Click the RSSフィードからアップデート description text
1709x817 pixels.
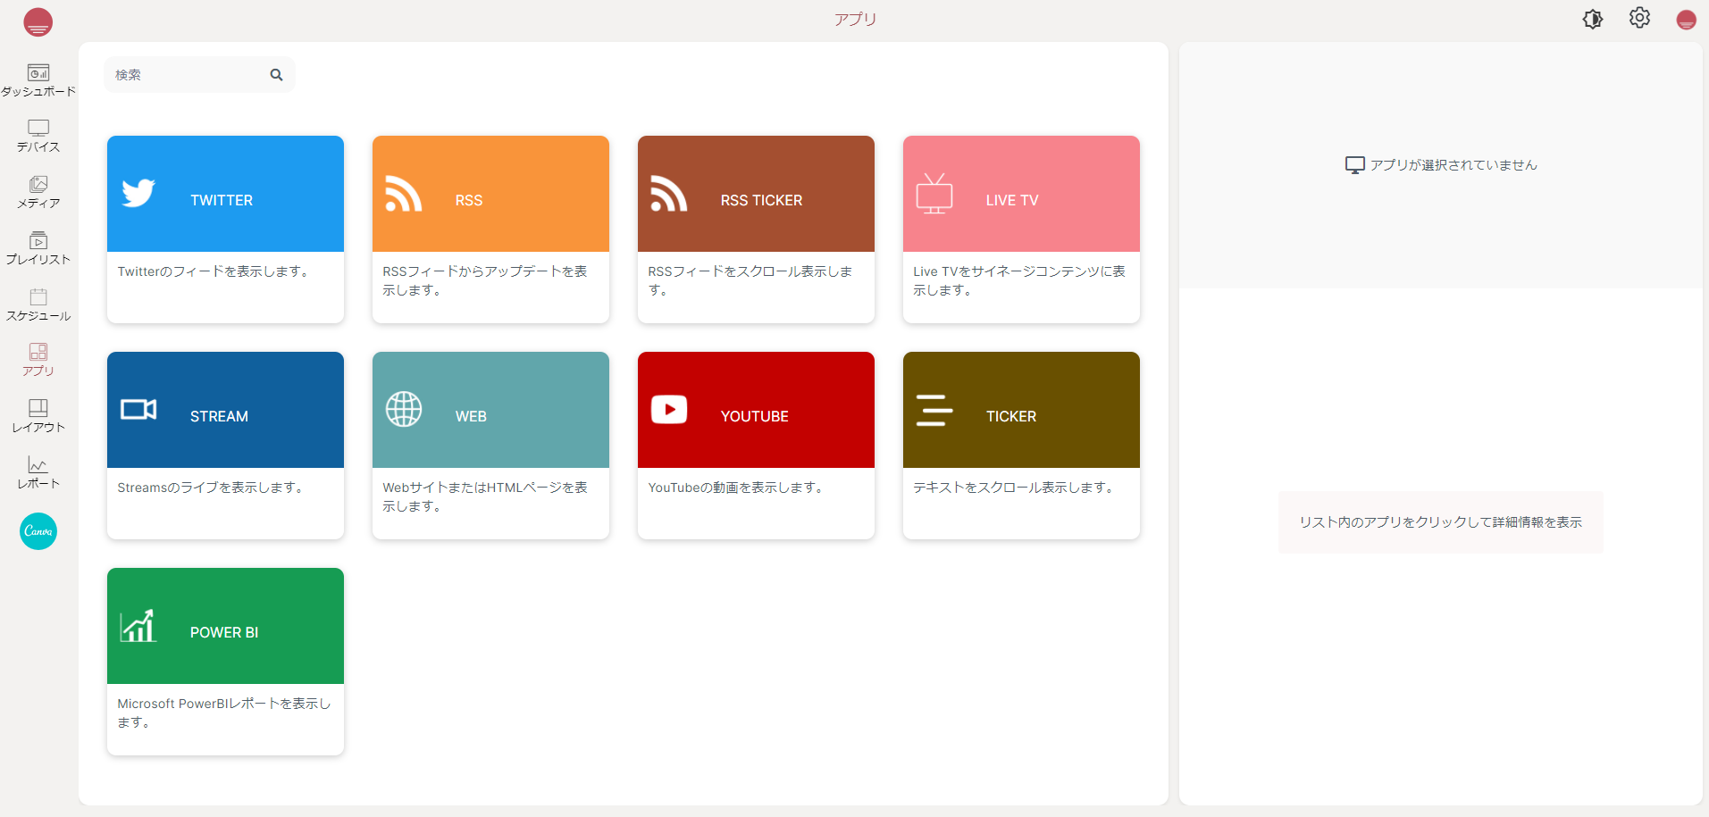click(x=485, y=280)
